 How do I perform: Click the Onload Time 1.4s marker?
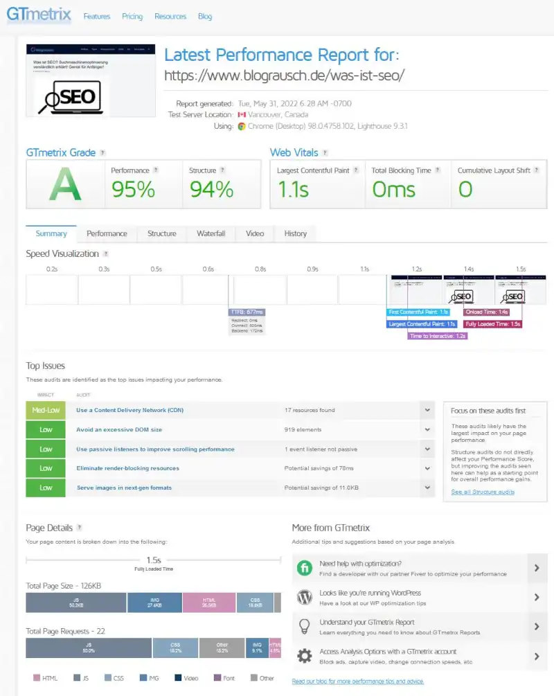[x=487, y=312]
